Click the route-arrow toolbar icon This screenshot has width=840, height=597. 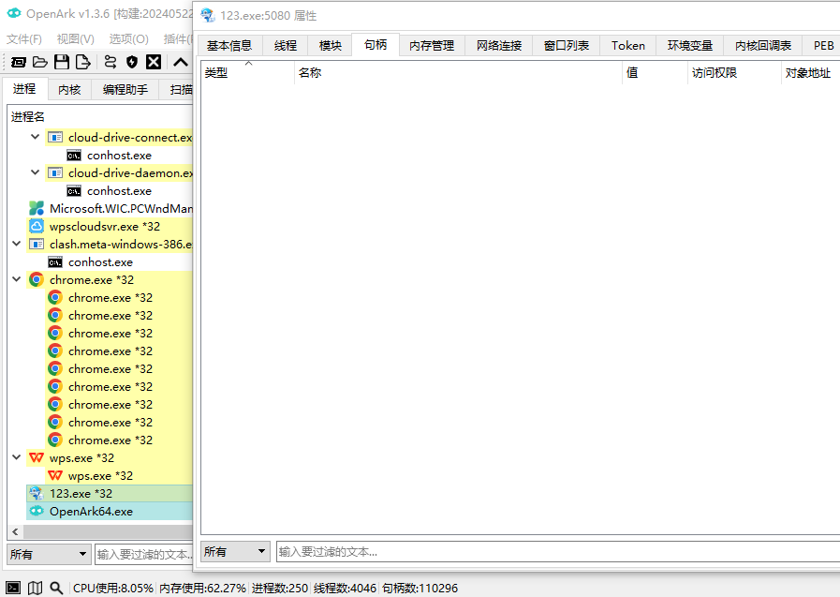(x=110, y=63)
